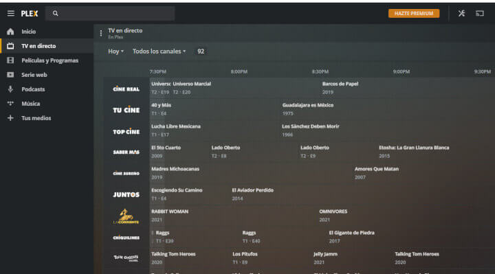The image size is (495, 274).
Task: Expand the Hoy date dropdown
Action: tap(116, 51)
